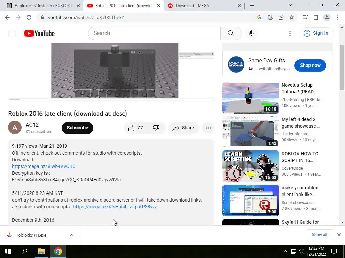
Task: Open AC12 channel avatar
Action: point(15,127)
